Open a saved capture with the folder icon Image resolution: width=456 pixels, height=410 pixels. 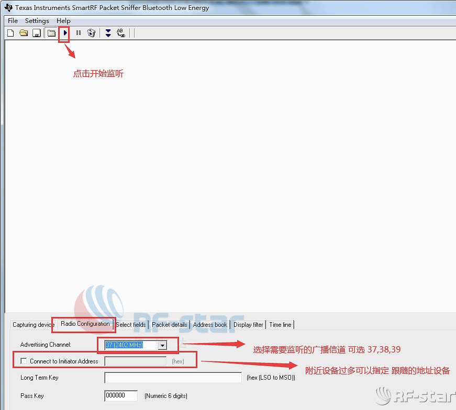24,33
